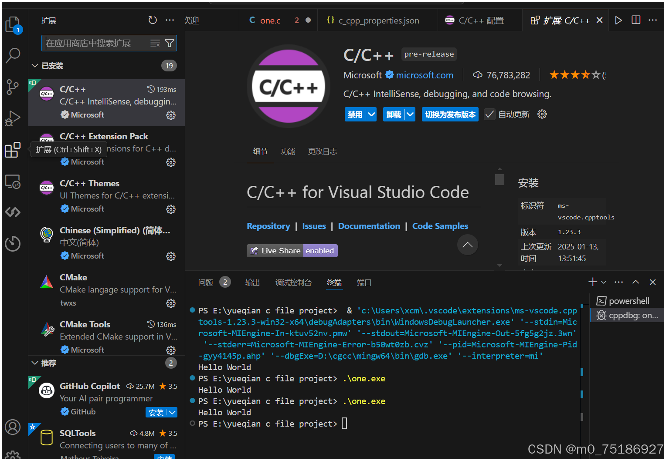Open the manage gear for CMake by twxs
This screenshot has width=666, height=461.
[x=171, y=303]
